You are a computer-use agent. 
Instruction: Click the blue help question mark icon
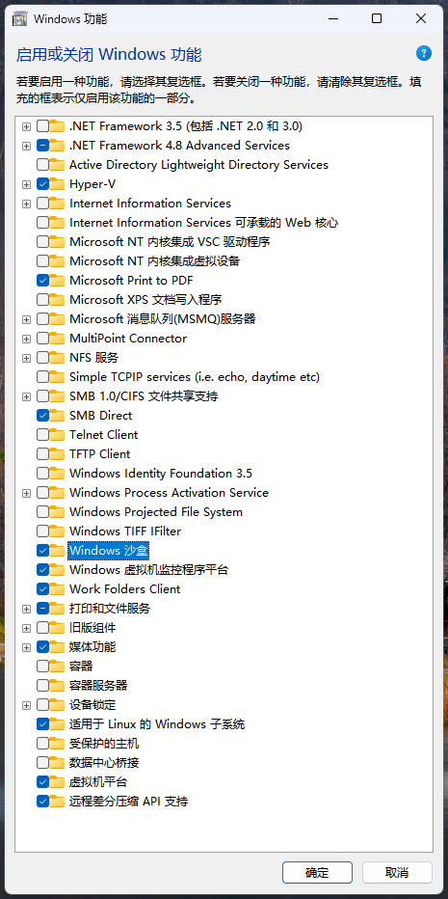[423, 54]
